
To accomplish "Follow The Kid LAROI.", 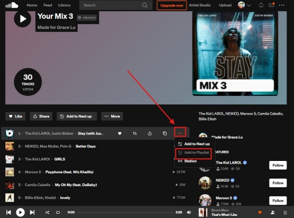I will tap(278, 165).
